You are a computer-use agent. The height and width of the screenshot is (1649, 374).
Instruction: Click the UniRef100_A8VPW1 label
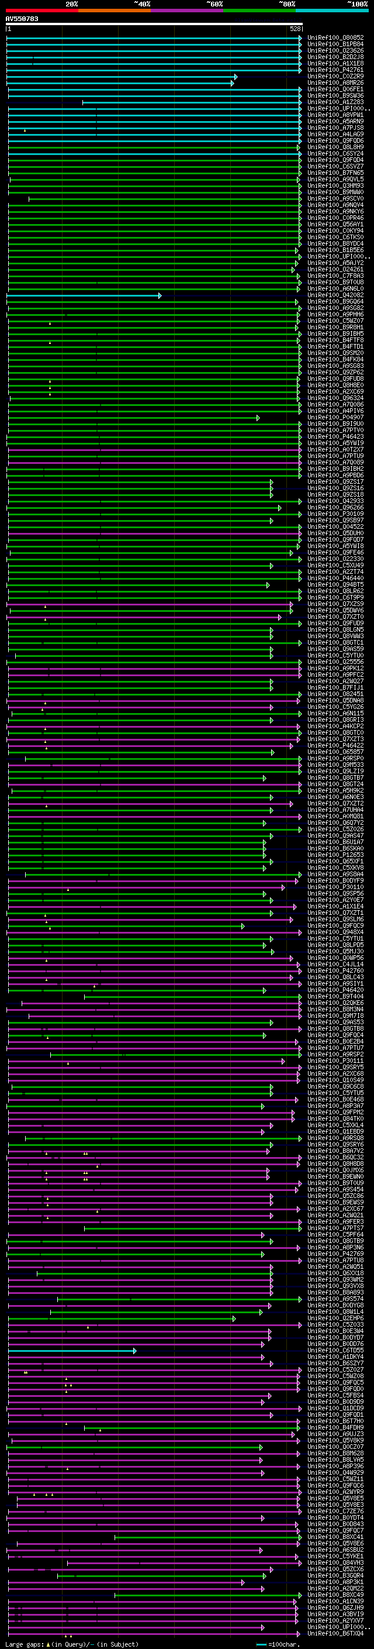[335, 115]
